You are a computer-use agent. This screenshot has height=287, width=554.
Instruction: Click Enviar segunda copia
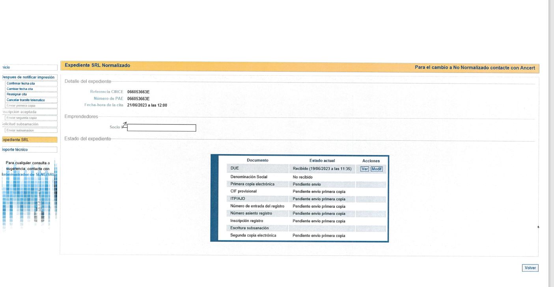31,118
